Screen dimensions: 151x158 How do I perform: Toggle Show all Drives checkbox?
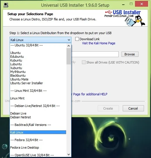click(84, 62)
